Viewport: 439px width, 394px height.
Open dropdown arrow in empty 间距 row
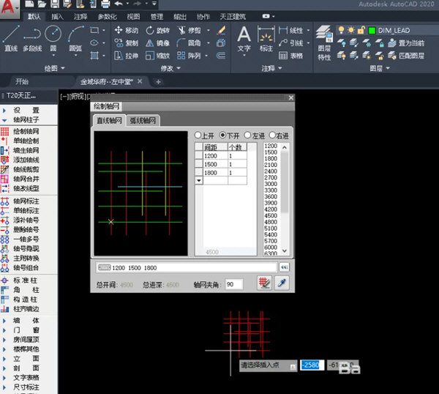click(x=198, y=179)
